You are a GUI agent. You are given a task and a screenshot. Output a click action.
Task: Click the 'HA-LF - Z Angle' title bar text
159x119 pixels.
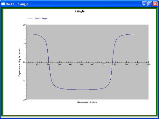click(x=17, y=4)
